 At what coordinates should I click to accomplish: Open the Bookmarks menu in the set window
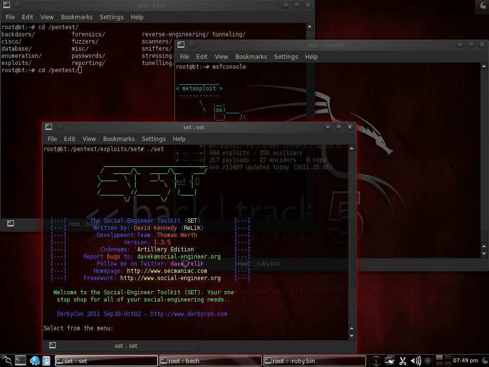pos(118,139)
